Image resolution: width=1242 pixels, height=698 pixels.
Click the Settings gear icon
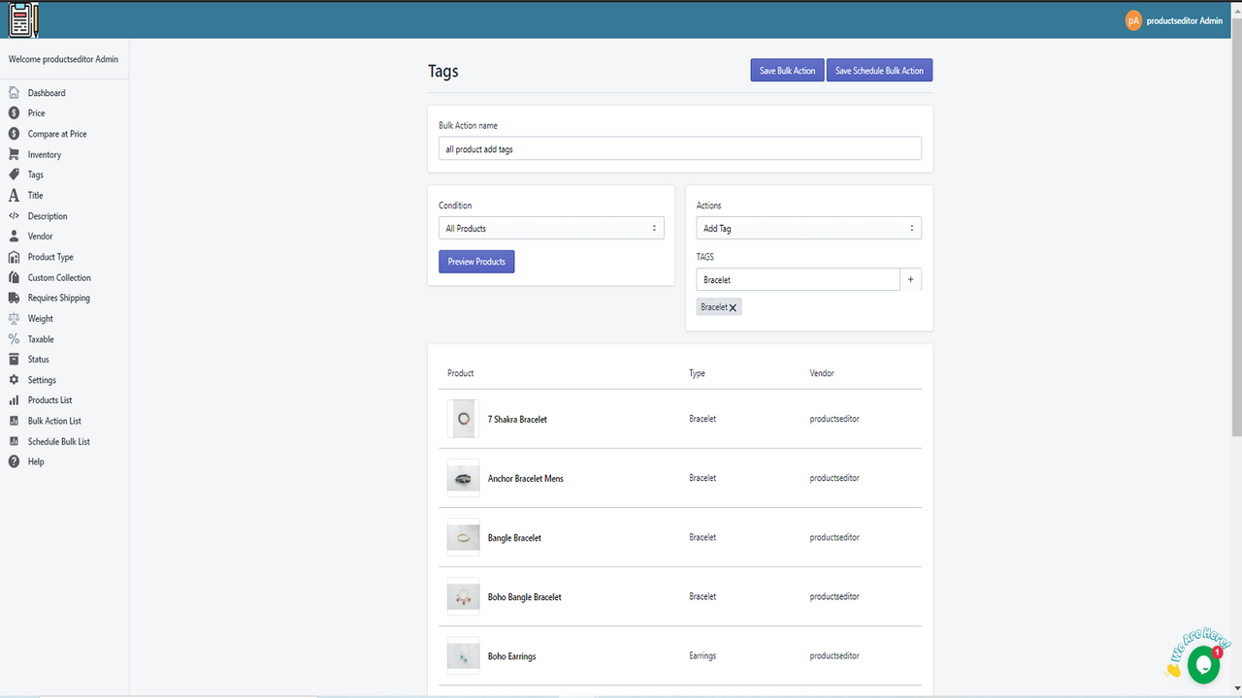(x=14, y=380)
